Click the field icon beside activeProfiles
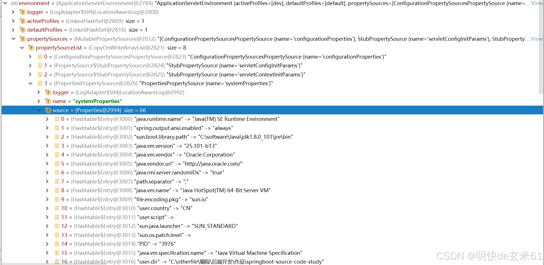The image size is (544, 265). 23,21
